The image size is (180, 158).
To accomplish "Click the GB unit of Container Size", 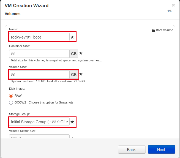I will (74, 54).
